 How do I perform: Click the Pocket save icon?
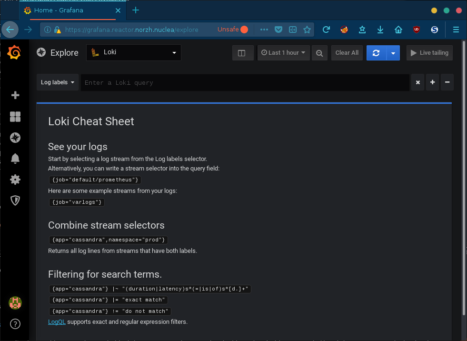pyautogui.click(x=278, y=30)
